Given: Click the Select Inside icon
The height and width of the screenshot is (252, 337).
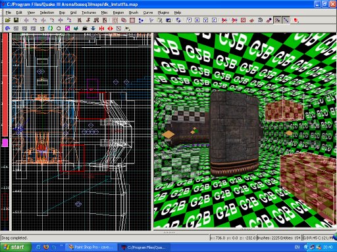Looking at the screenshot, I should tap(105, 20).
